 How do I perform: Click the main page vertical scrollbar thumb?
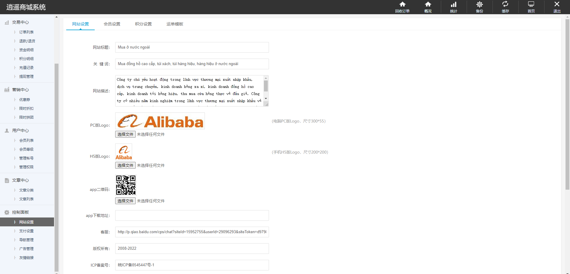pyautogui.click(x=567, y=104)
